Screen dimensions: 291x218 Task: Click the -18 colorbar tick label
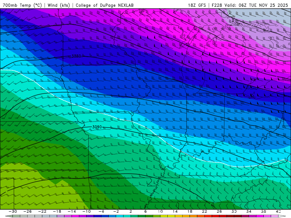coord(57,211)
